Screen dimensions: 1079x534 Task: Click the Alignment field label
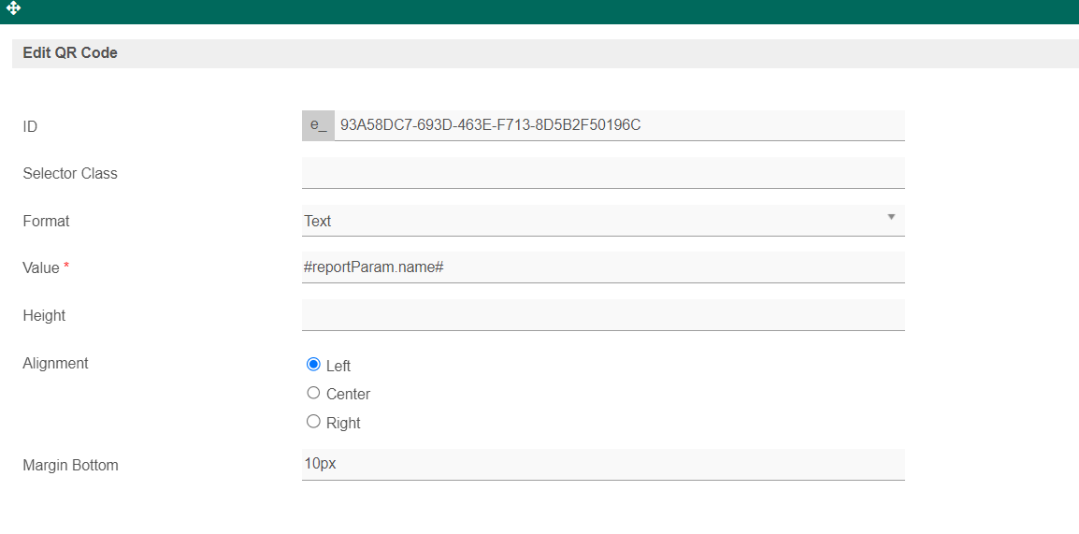(55, 363)
